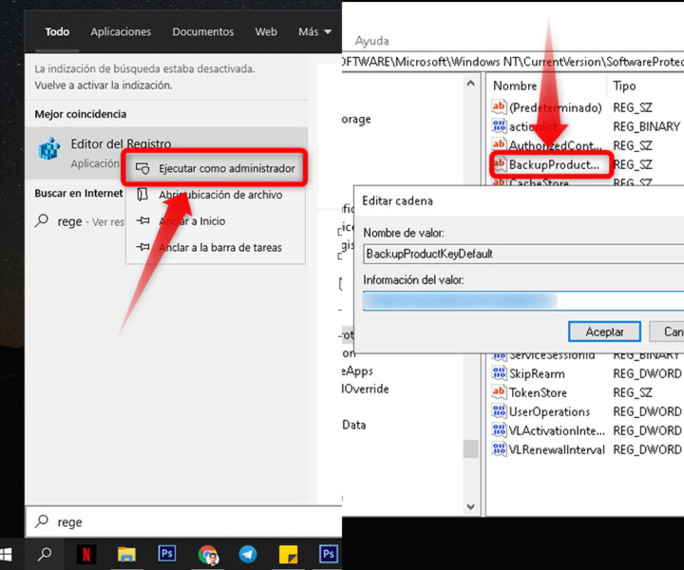Click the scroll-up arrow in the values list
This screenshot has width=684, height=570.
click(x=470, y=83)
